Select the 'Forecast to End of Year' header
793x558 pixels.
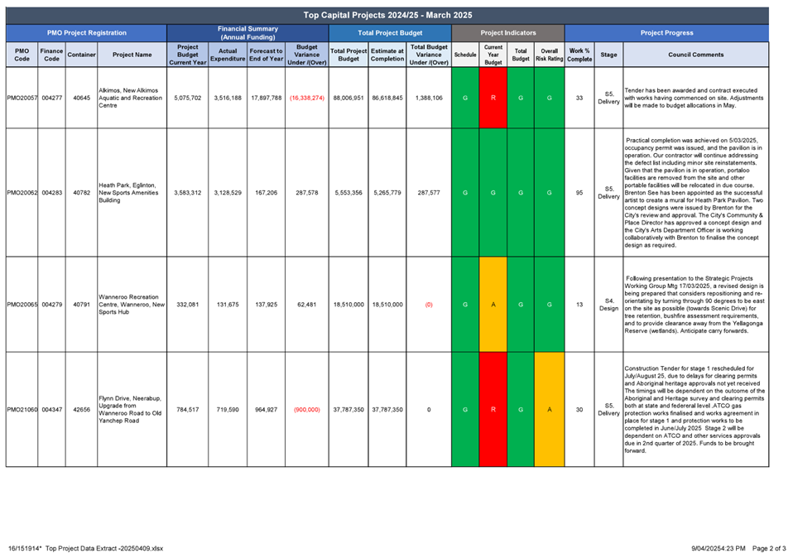[x=266, y=55]
